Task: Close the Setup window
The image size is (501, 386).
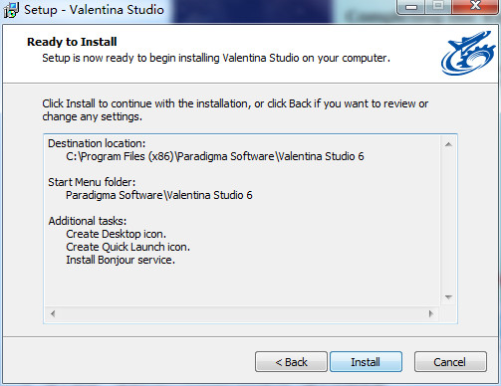Action: pos(475,7)
